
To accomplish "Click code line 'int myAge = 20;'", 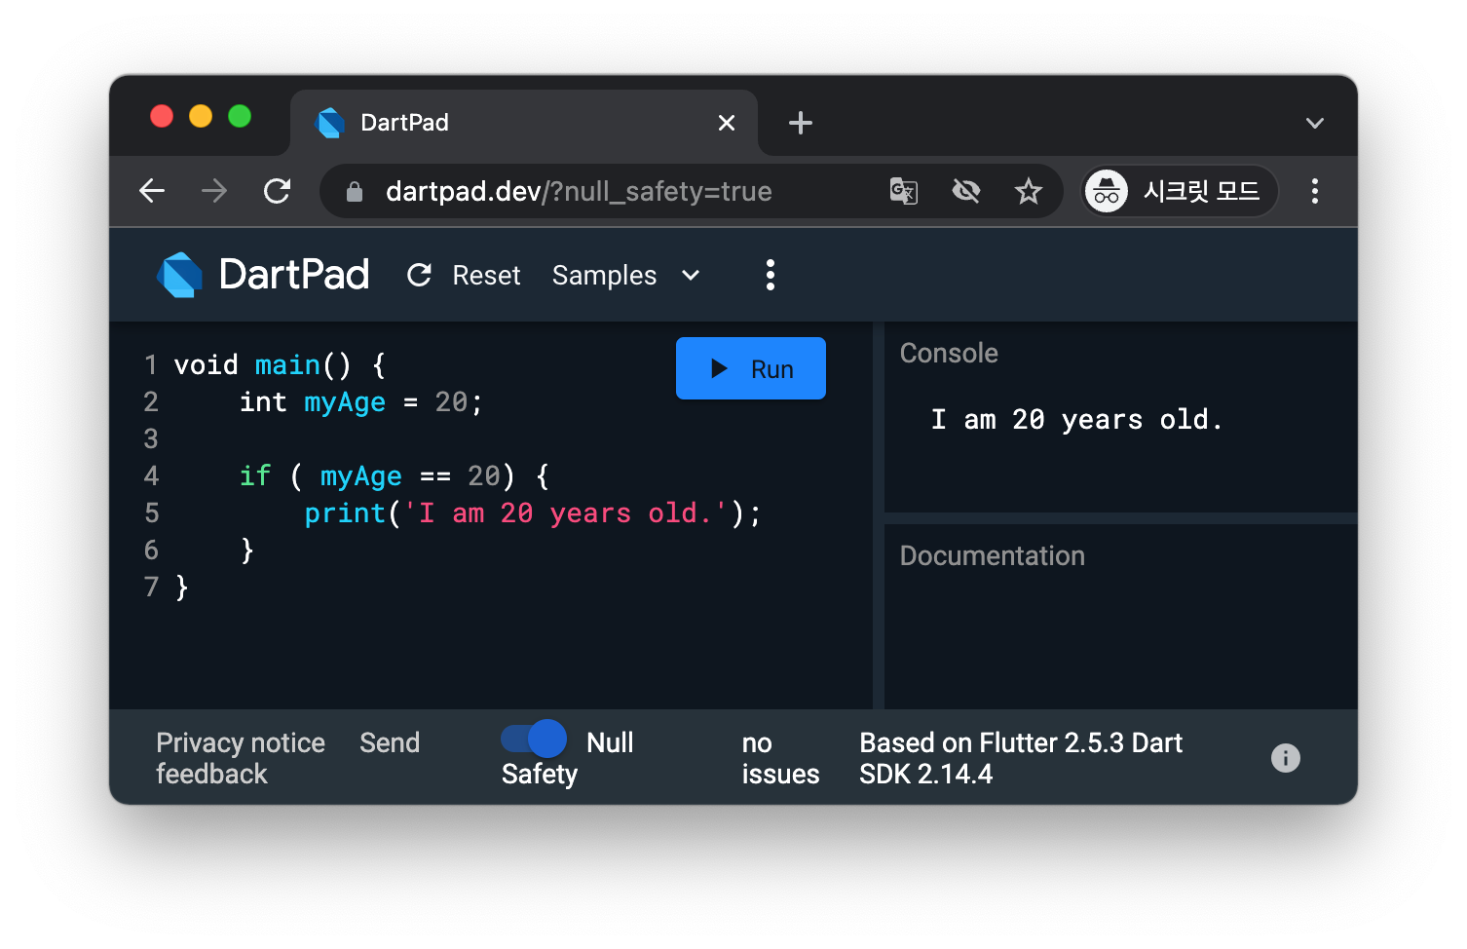I will [361, 402].
